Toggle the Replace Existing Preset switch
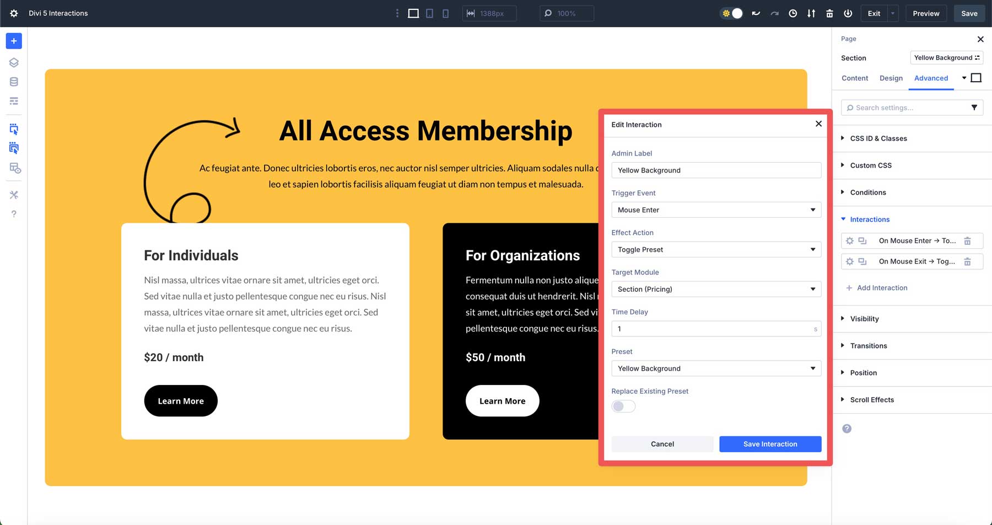Screen dimensions: 992x525 pos(623,406)
